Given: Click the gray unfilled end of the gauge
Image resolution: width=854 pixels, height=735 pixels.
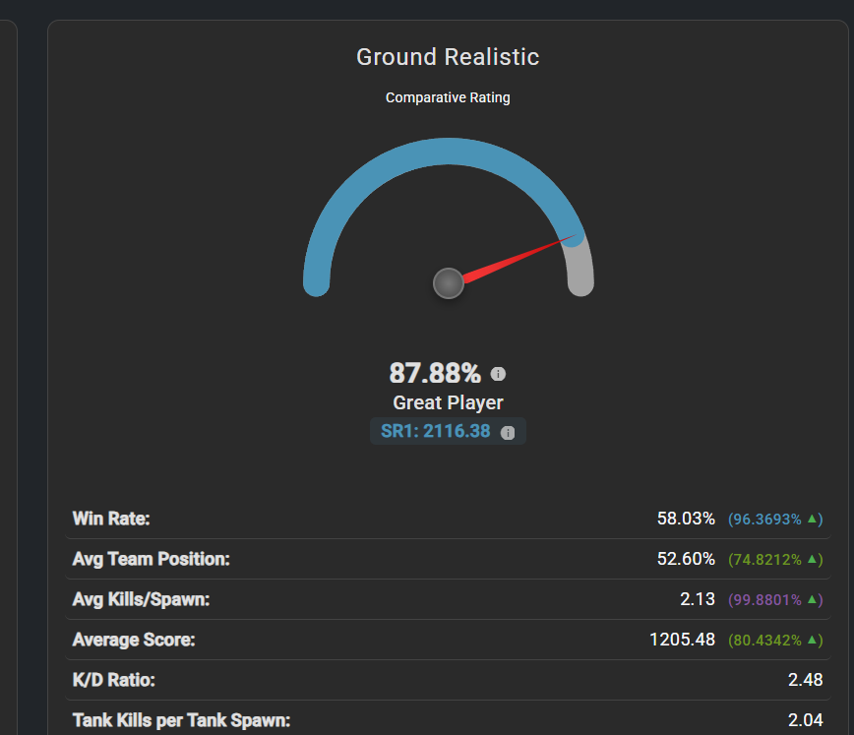Looking at the screenshot, I should (x=581, y=271).
